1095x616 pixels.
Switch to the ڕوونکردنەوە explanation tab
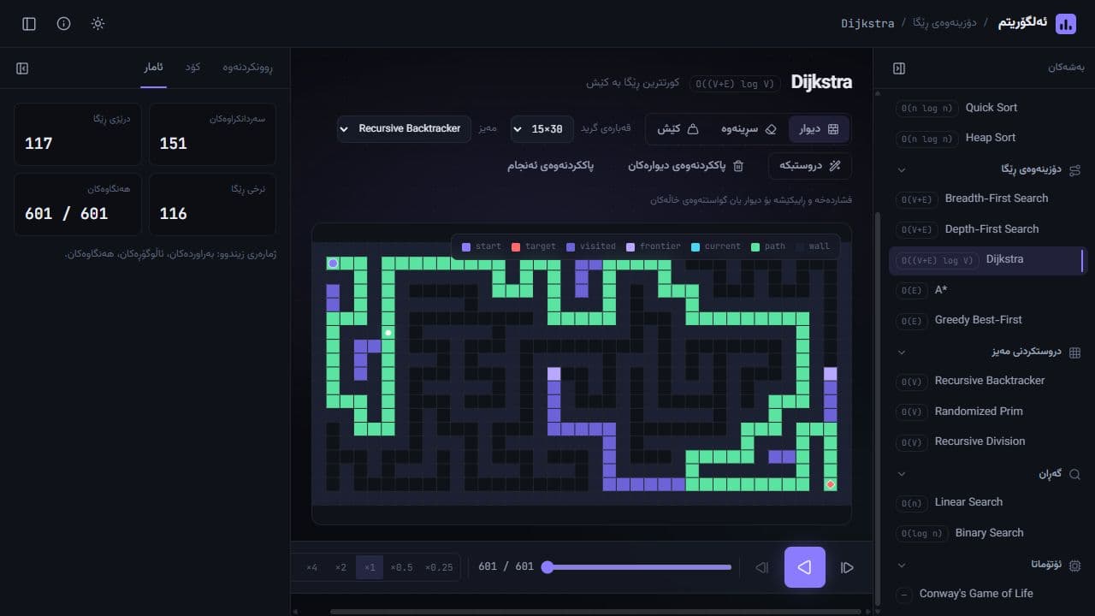point(247,67)
